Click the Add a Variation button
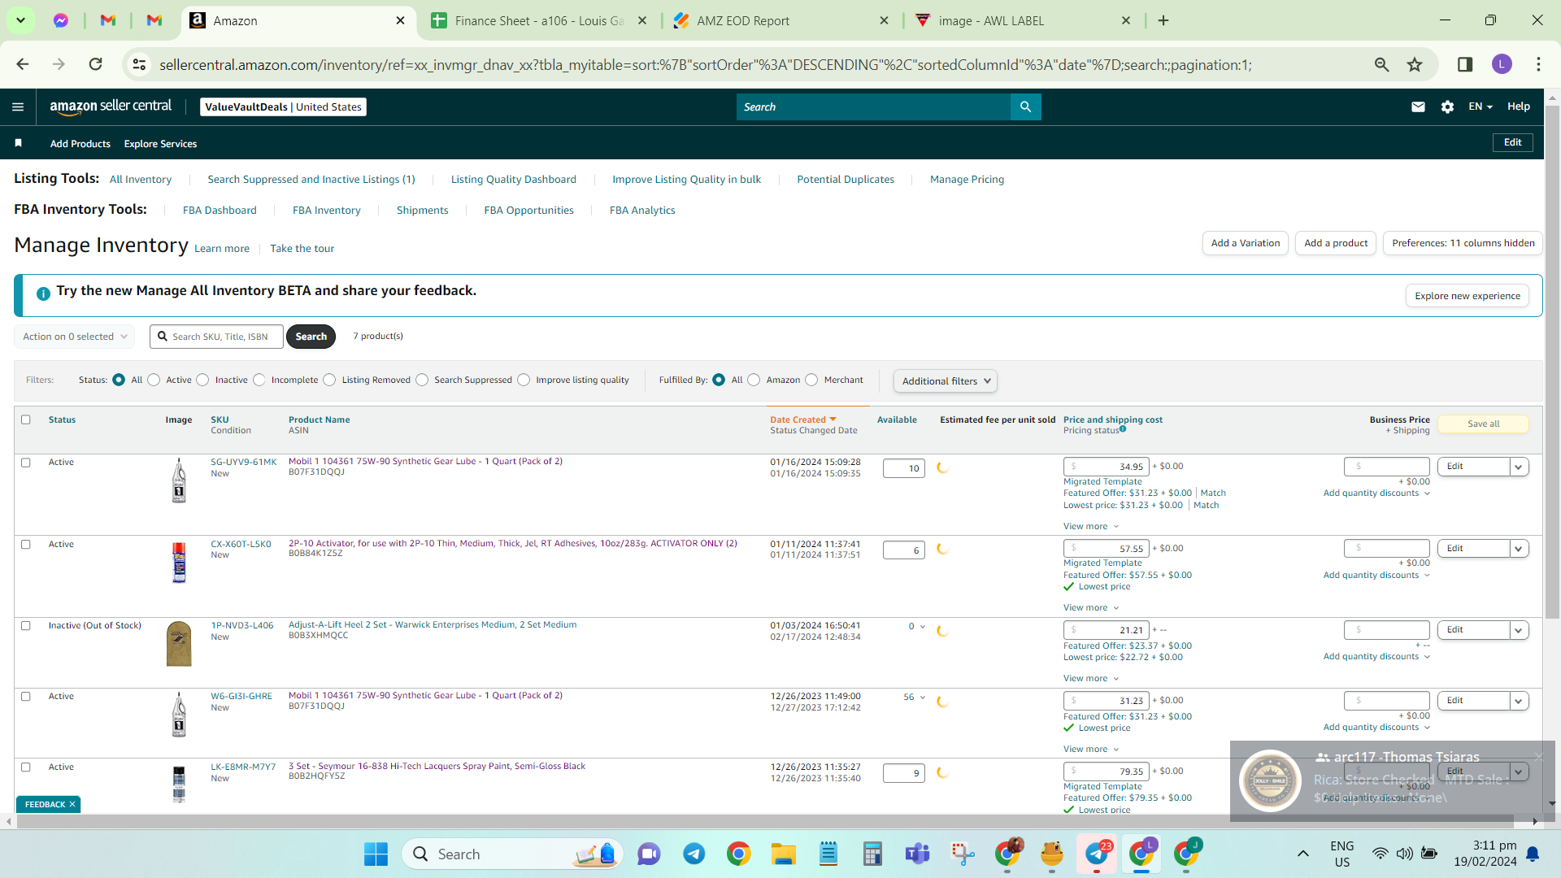Image resolution: width=1561 pixels, height=878 pixels. tap(1245, 243)
